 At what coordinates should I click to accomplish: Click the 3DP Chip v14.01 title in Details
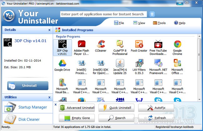tap(30, 41)
